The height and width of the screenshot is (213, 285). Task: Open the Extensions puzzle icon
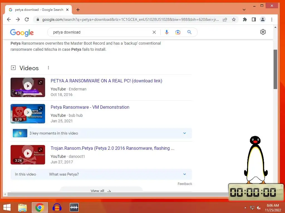[245, 19]
